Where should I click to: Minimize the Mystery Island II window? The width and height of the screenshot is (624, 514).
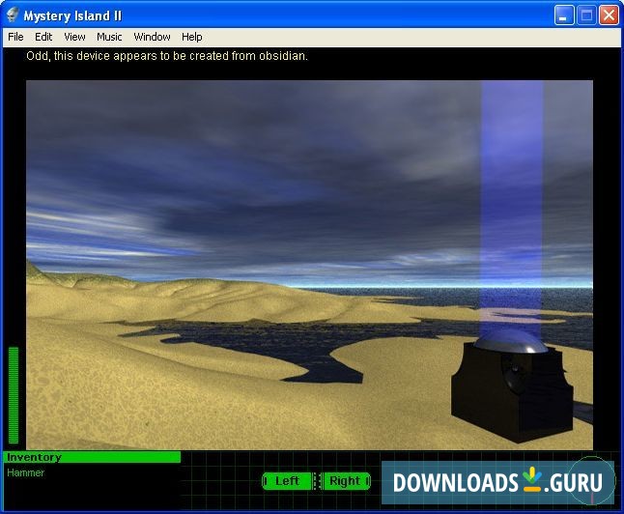coord(564,15)
